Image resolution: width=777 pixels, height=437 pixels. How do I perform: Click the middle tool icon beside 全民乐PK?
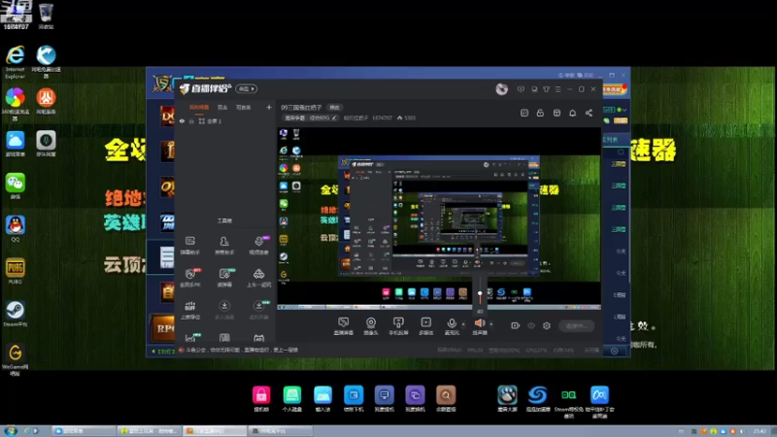coord(224,277)
